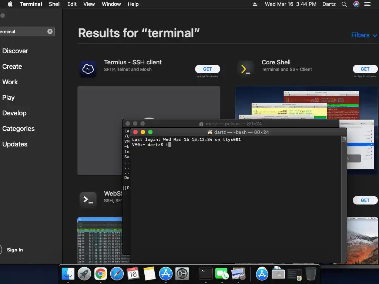Go to Work in App Store sidebar

tap(10, 82)
